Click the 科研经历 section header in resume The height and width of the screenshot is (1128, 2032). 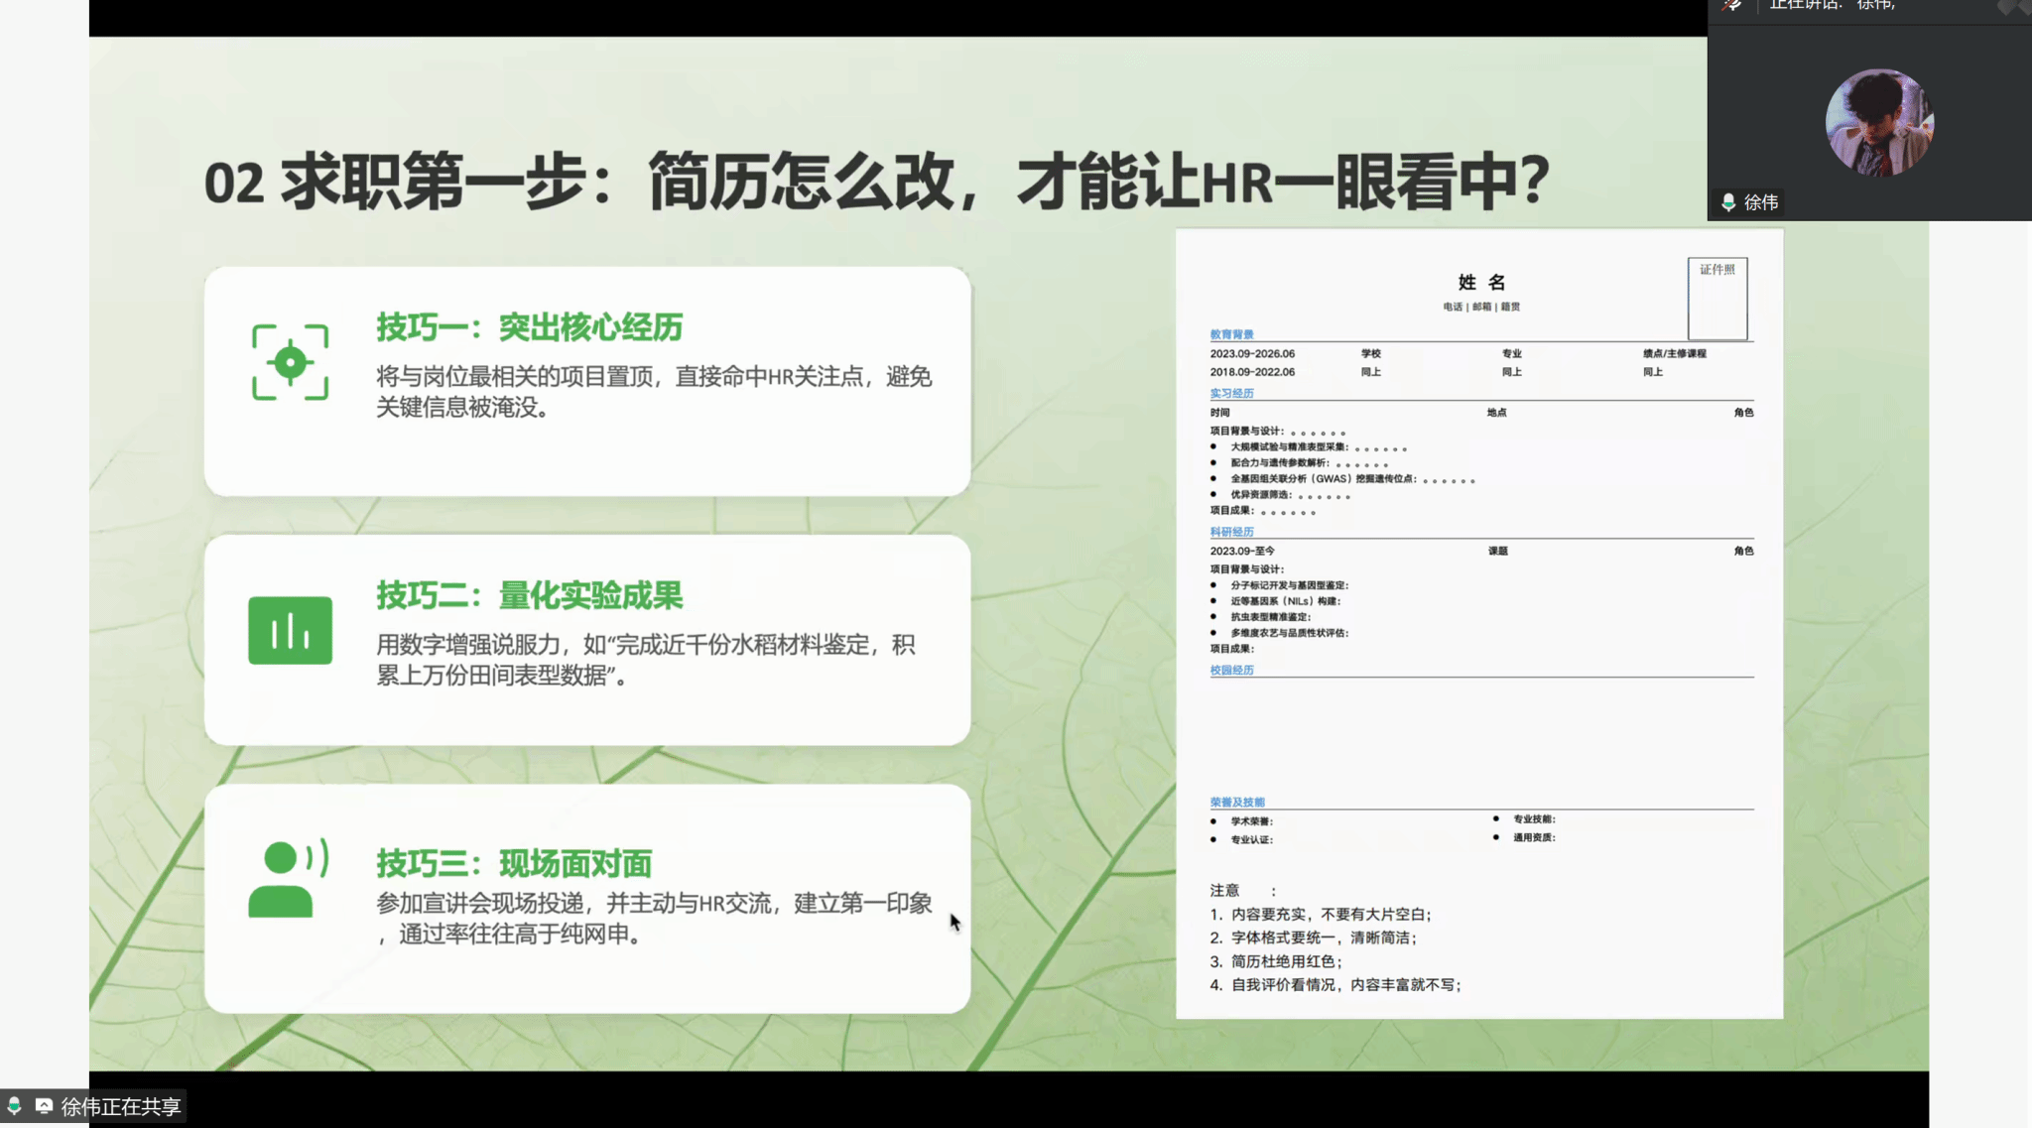click(1231, 532)
